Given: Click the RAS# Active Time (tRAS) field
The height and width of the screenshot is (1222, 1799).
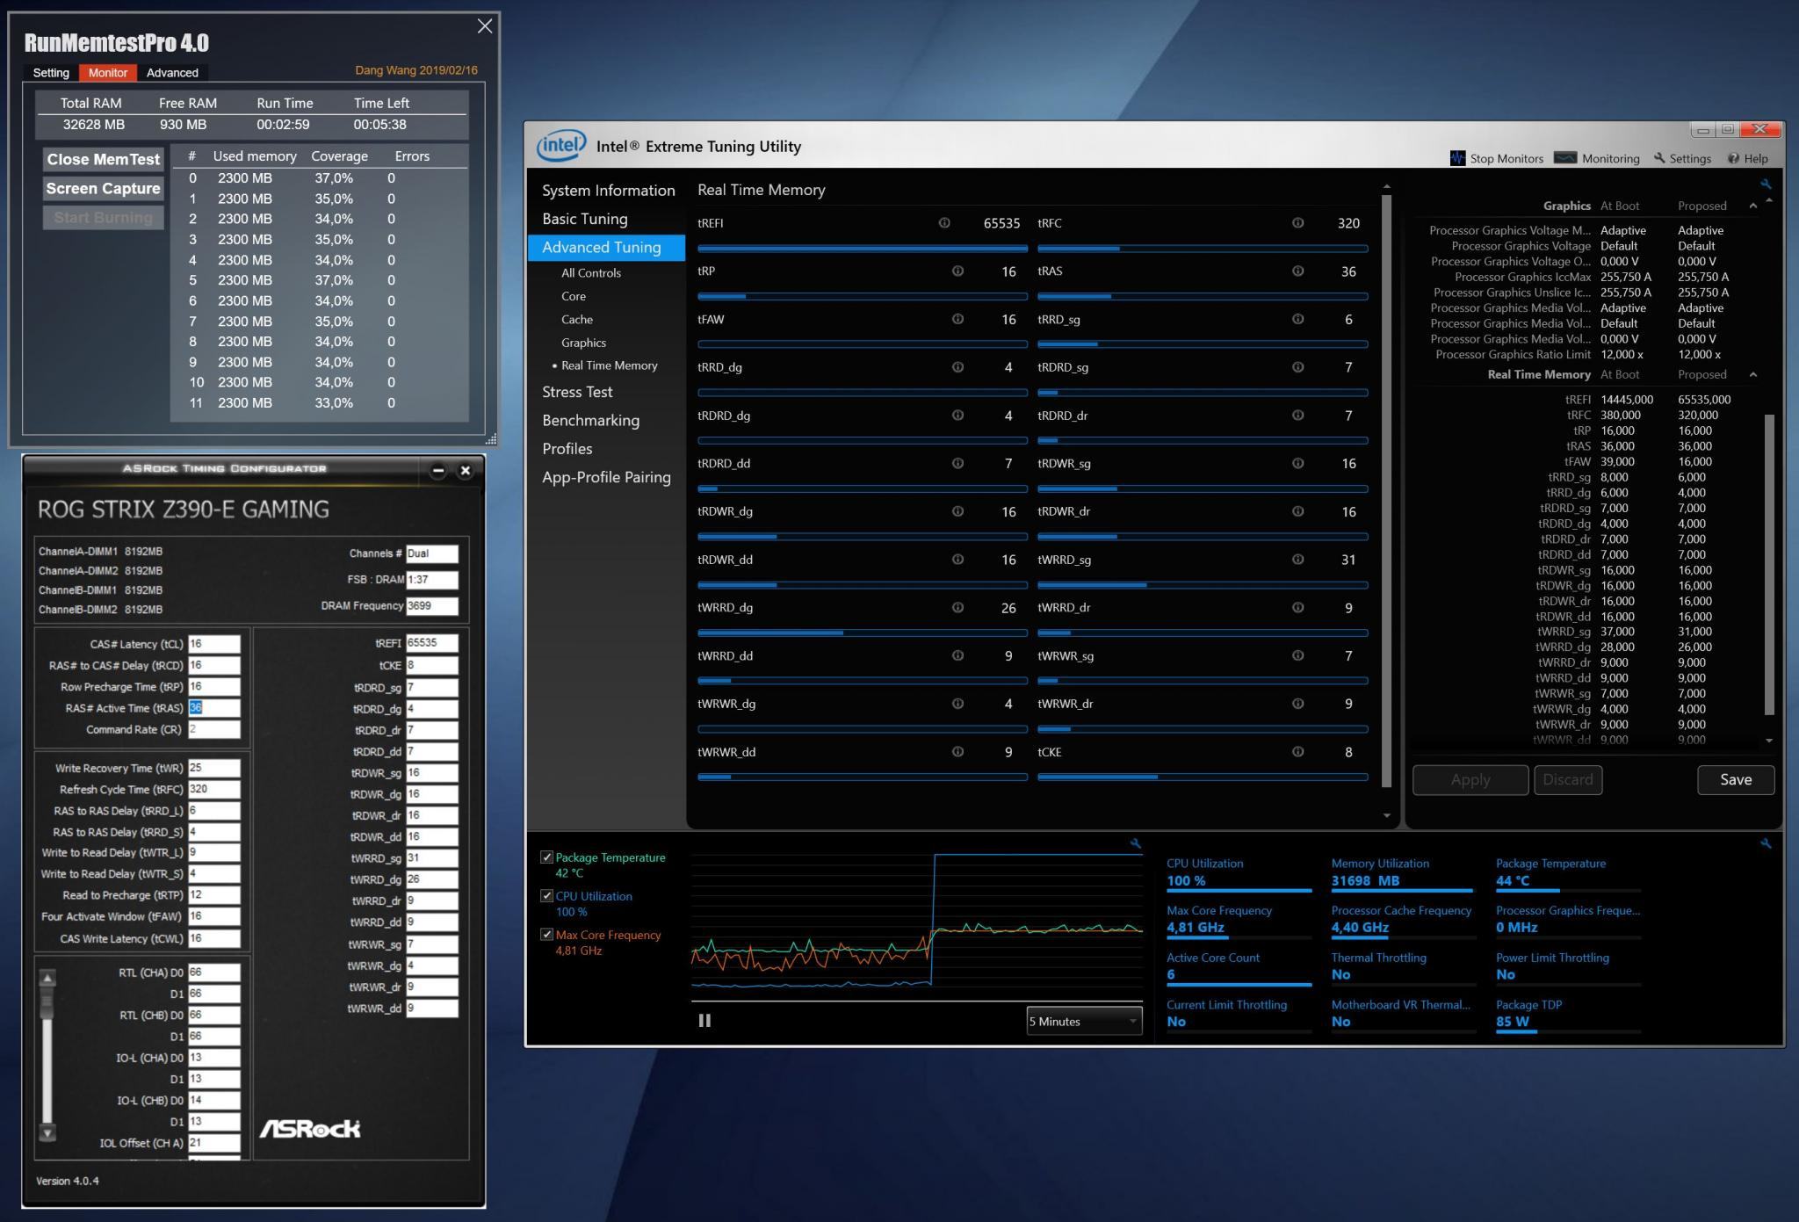Looking at the screenshot, I should 213,708.
